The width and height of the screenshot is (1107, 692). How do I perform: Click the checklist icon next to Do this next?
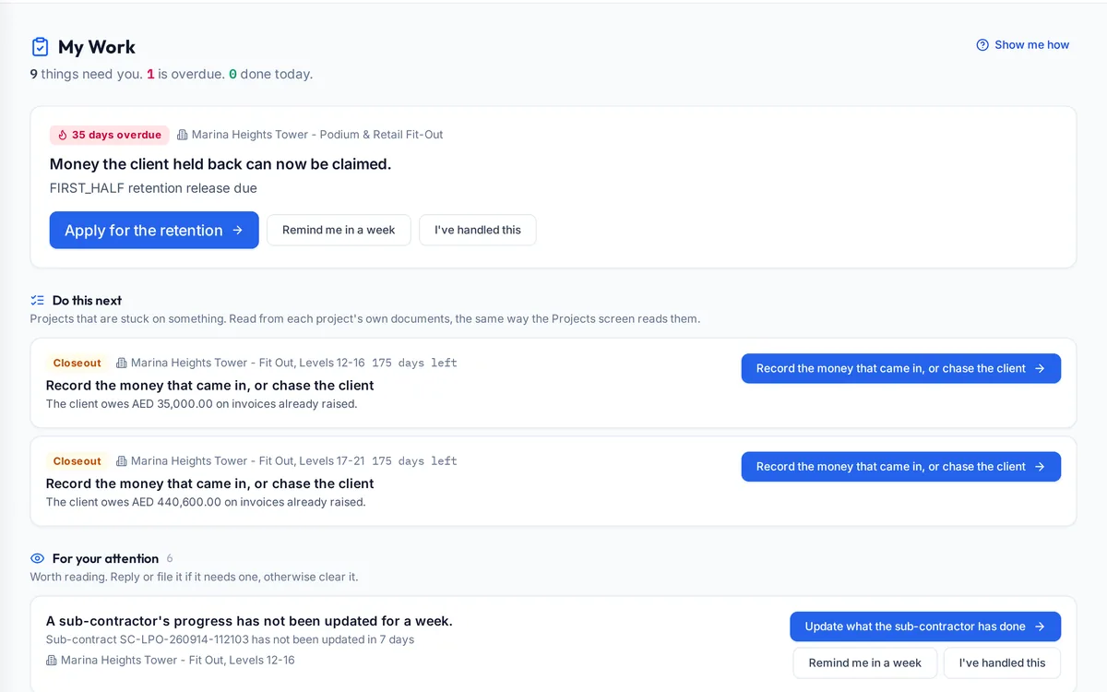[x=37, y=301]
